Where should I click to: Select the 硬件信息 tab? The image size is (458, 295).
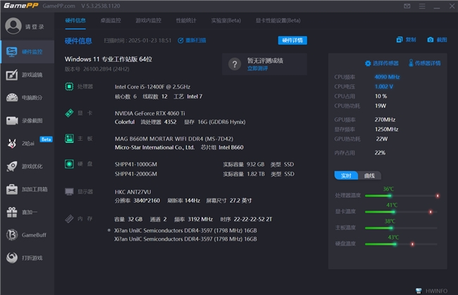click(75, 20)
